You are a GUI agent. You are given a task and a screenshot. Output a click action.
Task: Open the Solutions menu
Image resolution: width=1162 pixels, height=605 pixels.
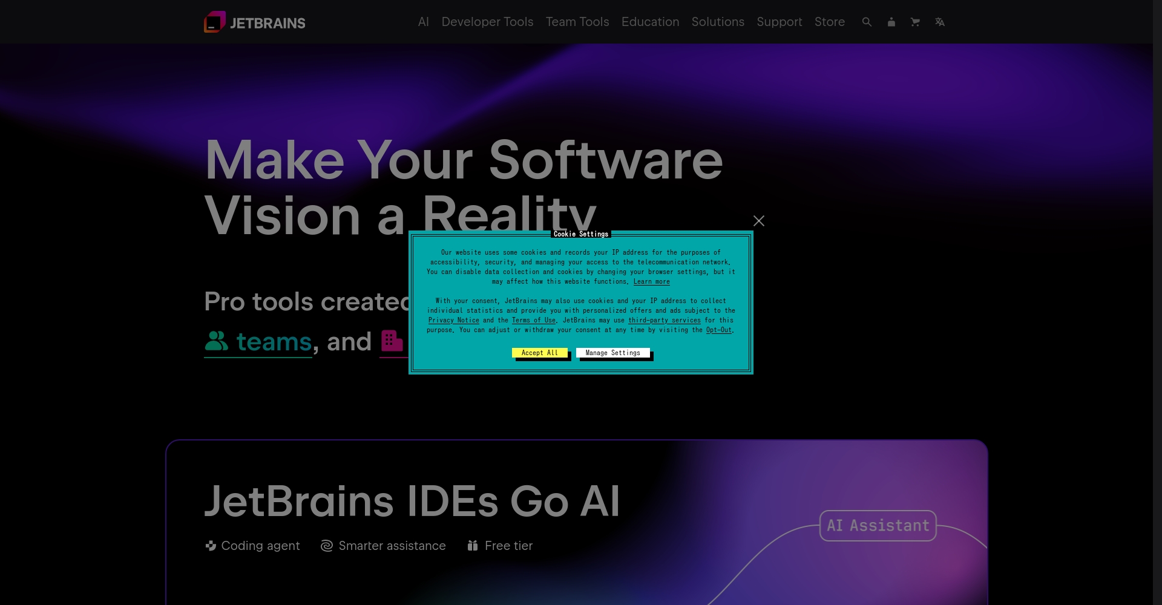coord(718,22)
